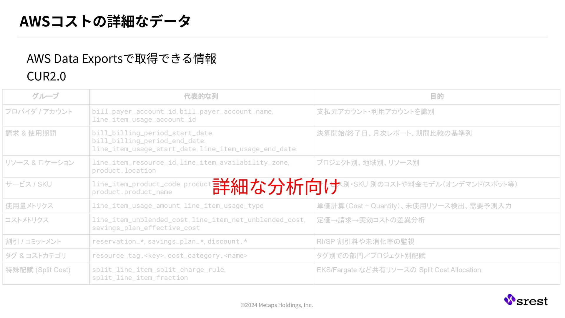Select the コストメトリクス group cell
Image resolution: width=565 pixels, height=318 pixels.
coord(27,220)
